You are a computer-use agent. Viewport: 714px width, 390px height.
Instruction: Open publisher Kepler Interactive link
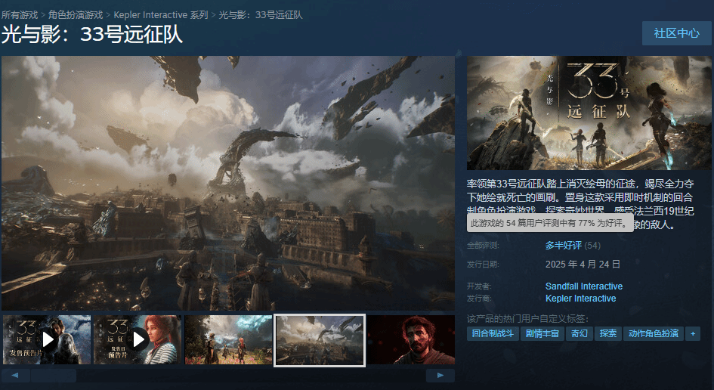[x=580, y=299]
